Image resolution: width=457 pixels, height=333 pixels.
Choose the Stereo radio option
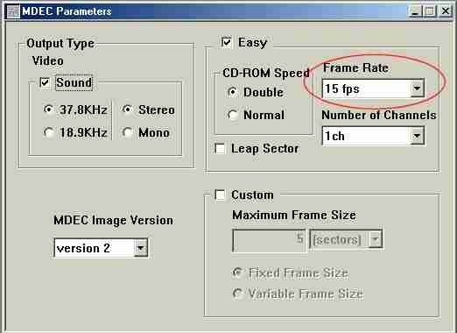(x=128, y=110)
